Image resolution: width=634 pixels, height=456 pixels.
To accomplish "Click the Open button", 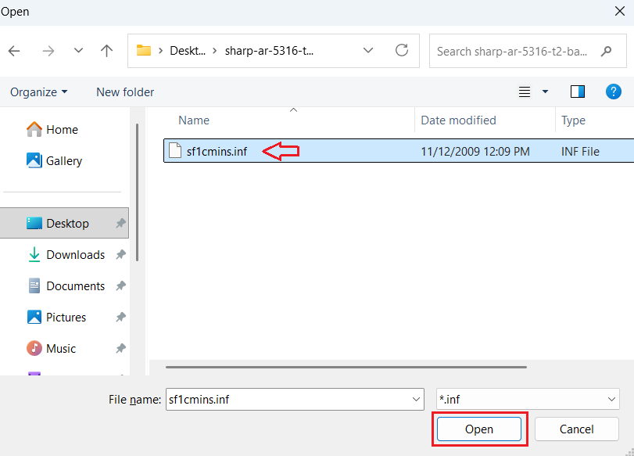I will pos(478,429).
